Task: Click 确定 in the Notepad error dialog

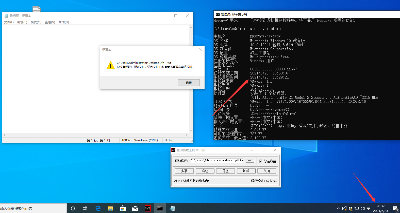Action: pyautogui.click(x=189, y=83)
